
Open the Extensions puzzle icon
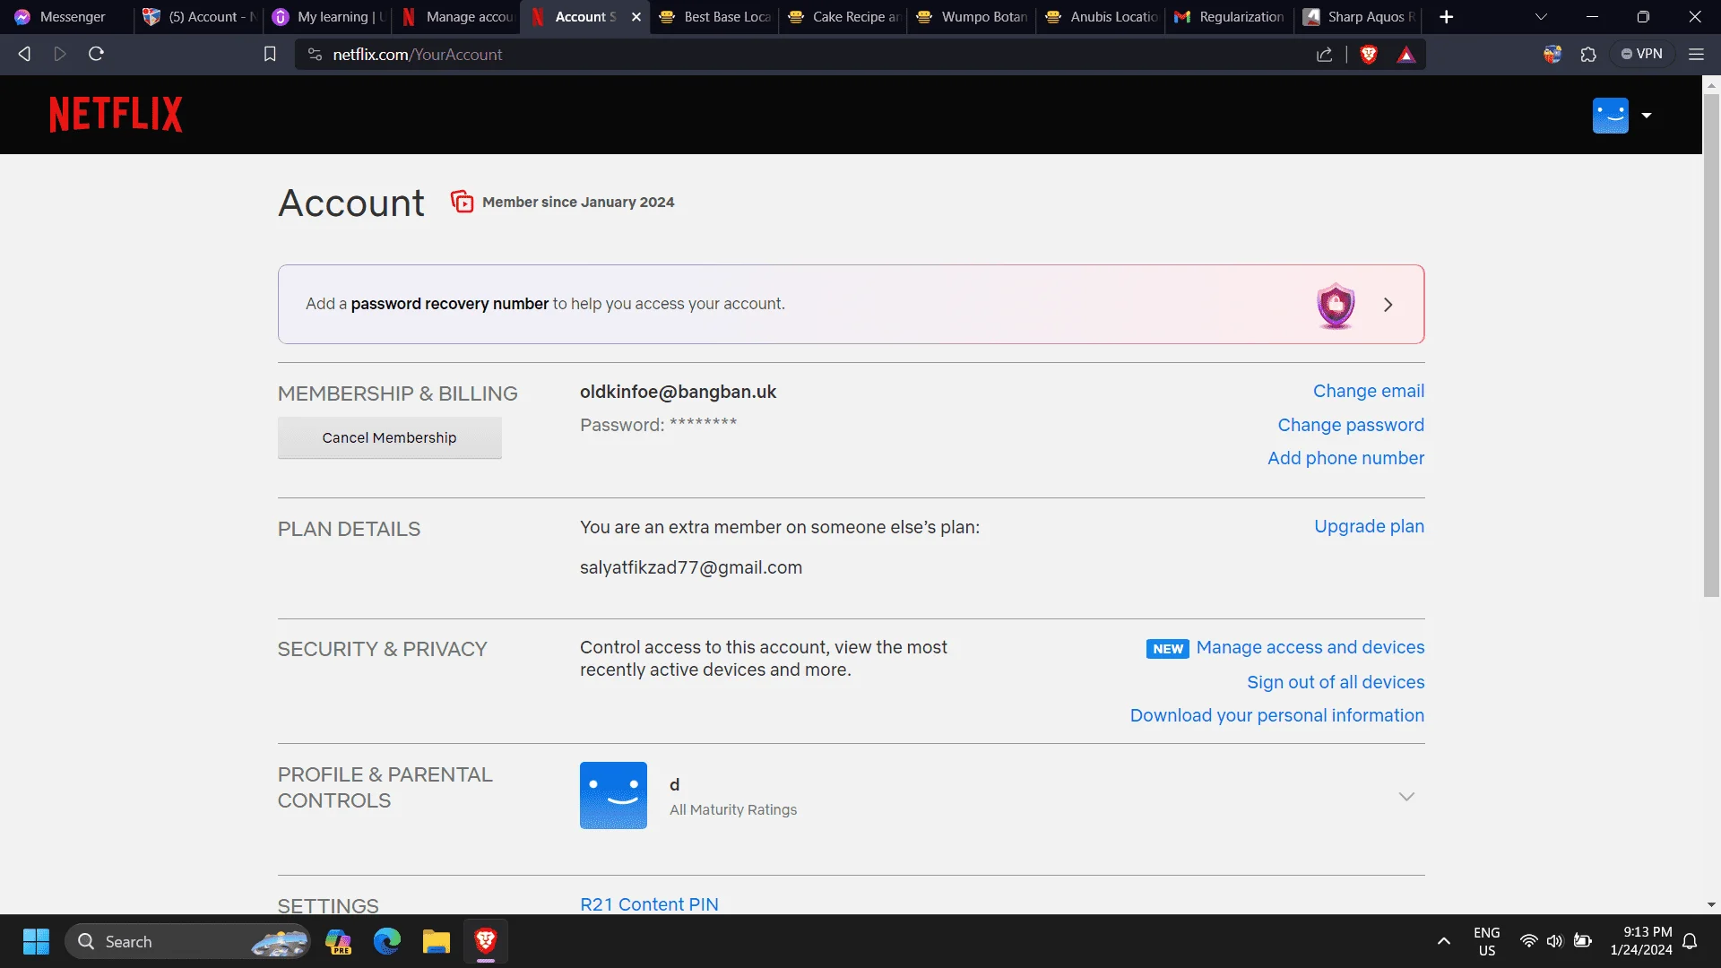(1588, 55)
